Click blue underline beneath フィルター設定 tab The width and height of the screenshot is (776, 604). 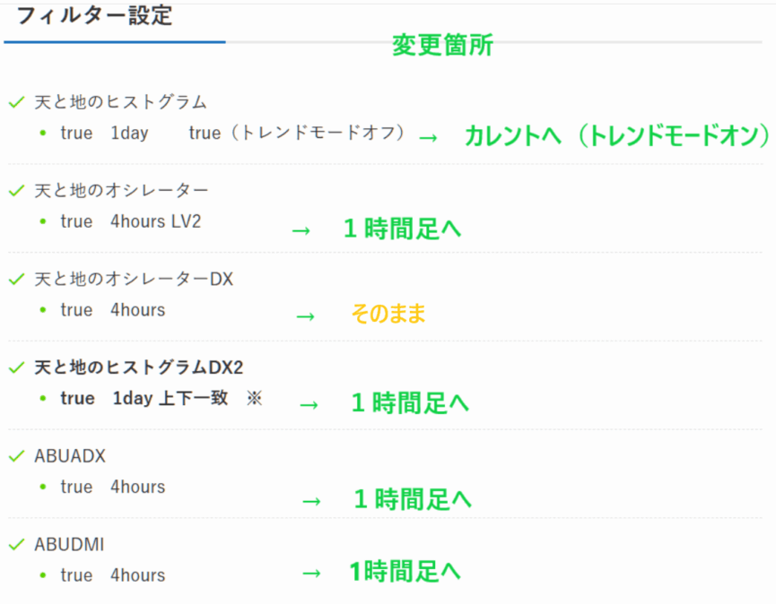114,41
